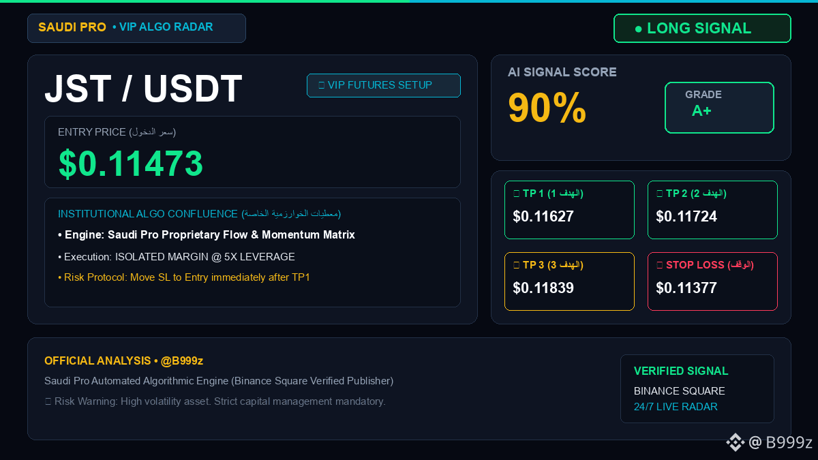Image resolution: width=818 pixels, height=460 pixels.
Task: Select the TP 3 target box
Action: click(x=569, y=281)
